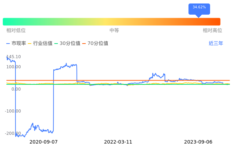The width and height of the screenshot is (239, 154).
Task: Click the 100.00 y-axis label
Action: coord(14,67)
